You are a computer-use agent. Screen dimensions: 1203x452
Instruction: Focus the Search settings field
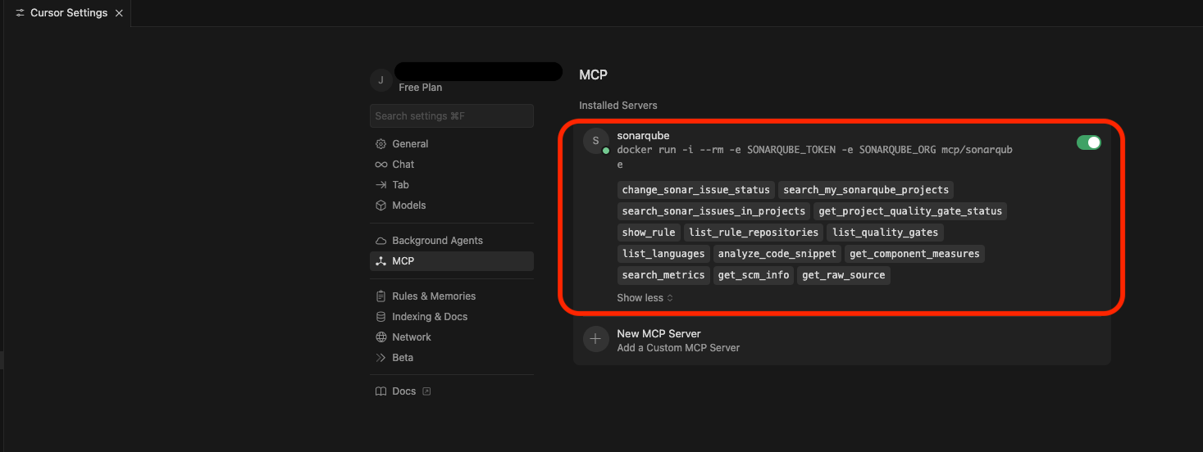451,116
